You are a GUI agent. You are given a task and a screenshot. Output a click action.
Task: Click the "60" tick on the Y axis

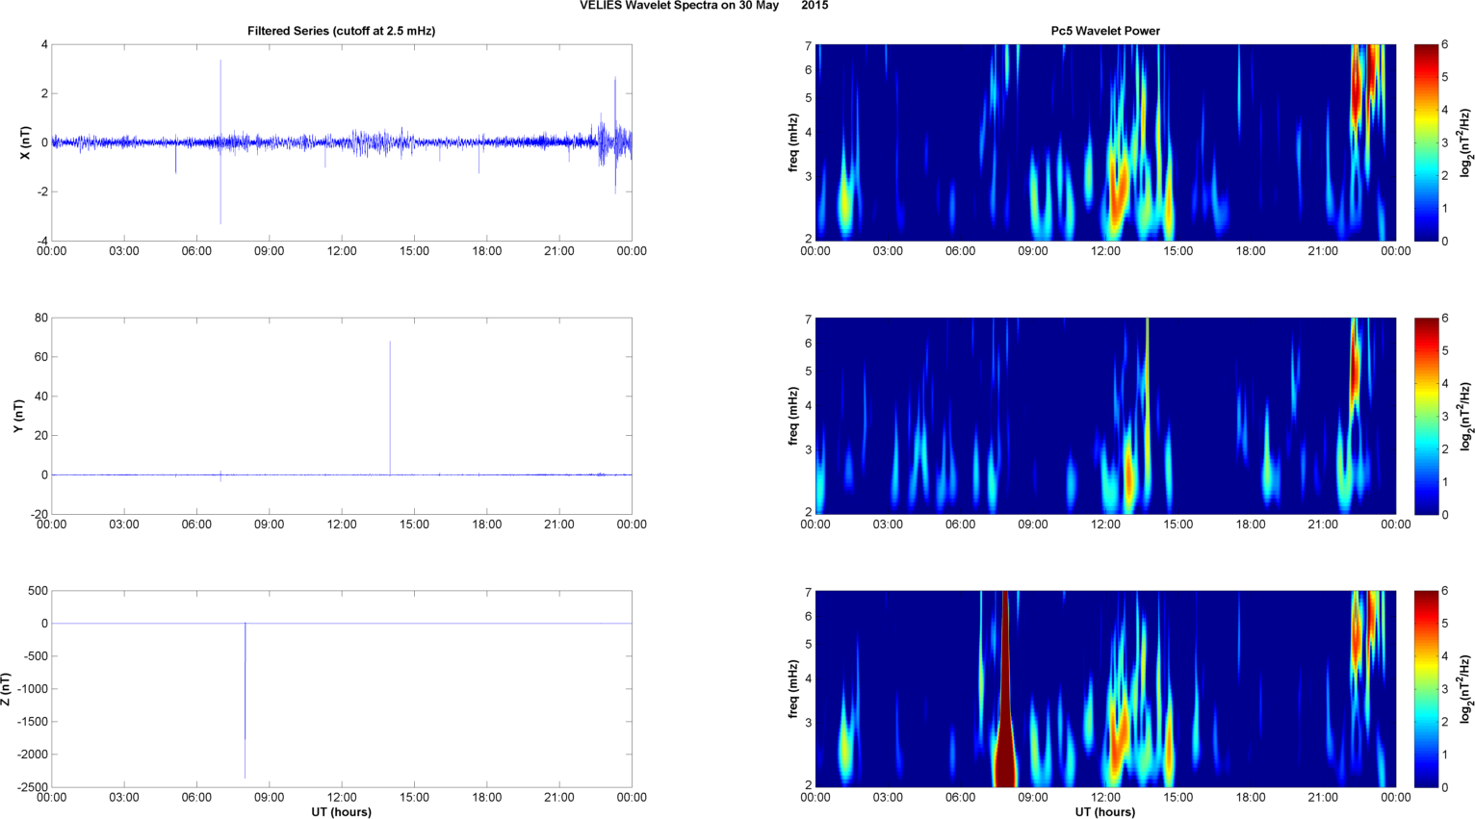(41, 357)
